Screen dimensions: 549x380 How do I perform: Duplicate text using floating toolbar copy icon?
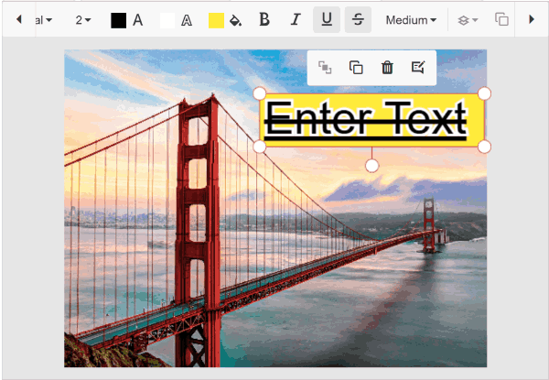[357, 67]
